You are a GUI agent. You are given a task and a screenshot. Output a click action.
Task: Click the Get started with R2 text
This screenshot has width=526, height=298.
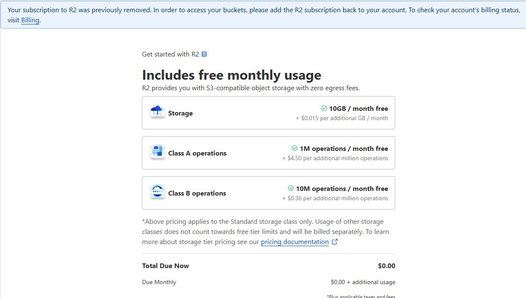171,54
